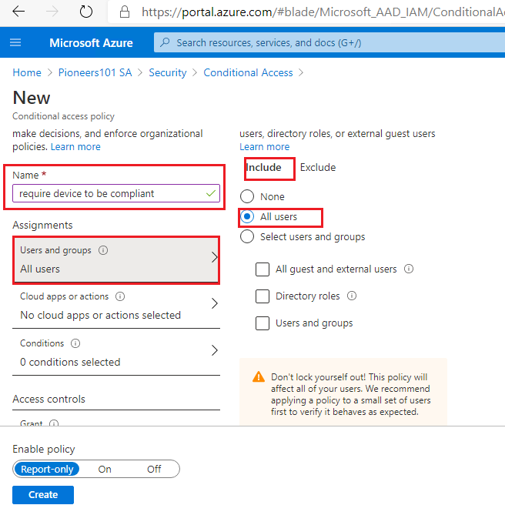This screenshot has height=505, width=505.
Task: Check the Directory roles checkbox
Action: [263, 296]
